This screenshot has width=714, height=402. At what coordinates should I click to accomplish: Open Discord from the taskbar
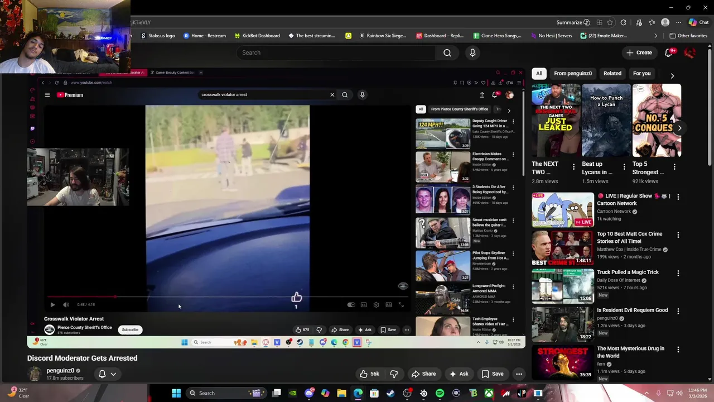(310, 393)
